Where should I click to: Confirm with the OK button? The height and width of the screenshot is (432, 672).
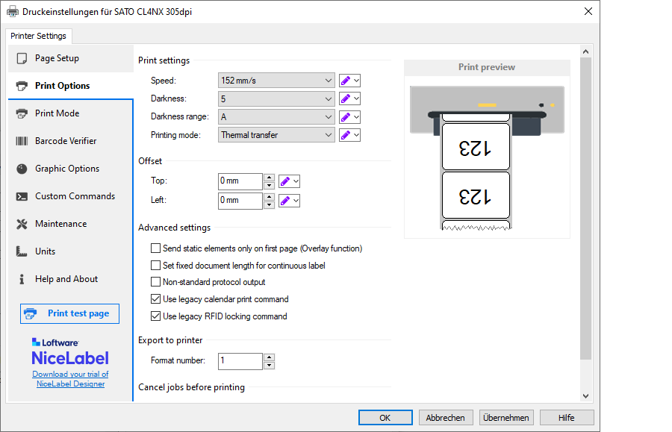pos(385,417)
